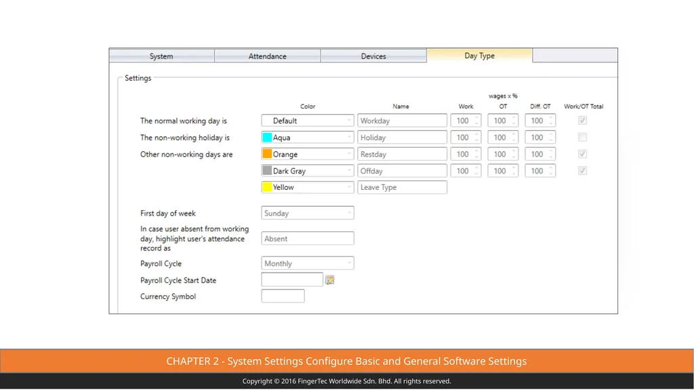This screenshot has height=390, width=694.
Task: Click the Work wages stepper for Holiday
Action: tap(466, 138)
